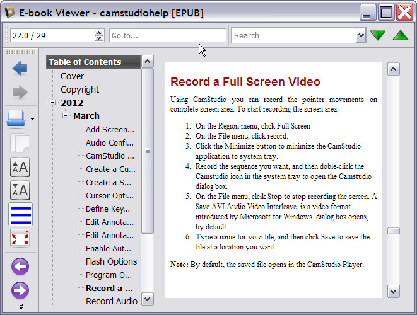Open the Record Audio chapter

click(112, 301)
